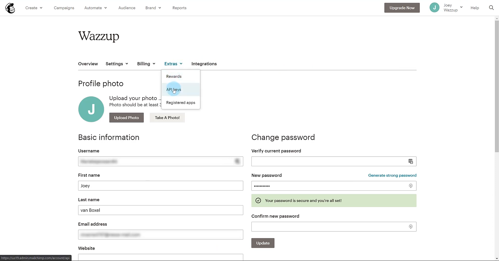Open the Help link

coord(475,8)
